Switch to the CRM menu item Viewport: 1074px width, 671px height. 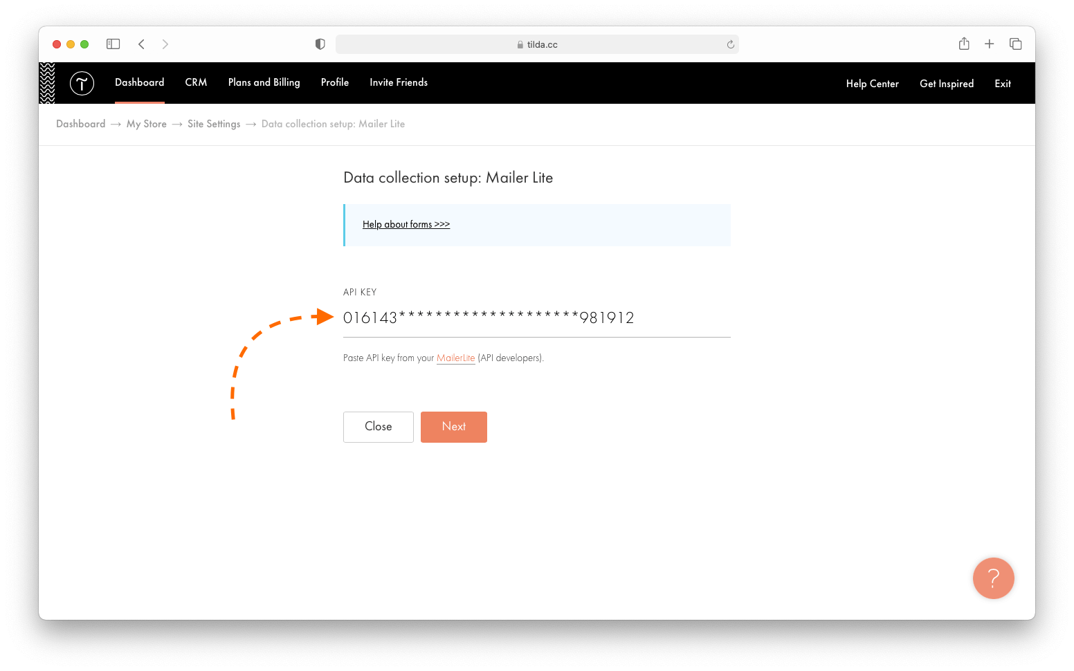click(x=196, y=82)
